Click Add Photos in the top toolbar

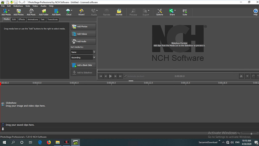click(18, 12)
